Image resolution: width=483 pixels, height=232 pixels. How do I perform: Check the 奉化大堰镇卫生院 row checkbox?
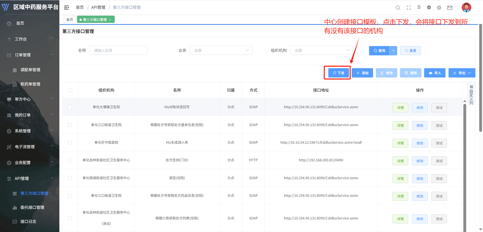tap(70, 107)
